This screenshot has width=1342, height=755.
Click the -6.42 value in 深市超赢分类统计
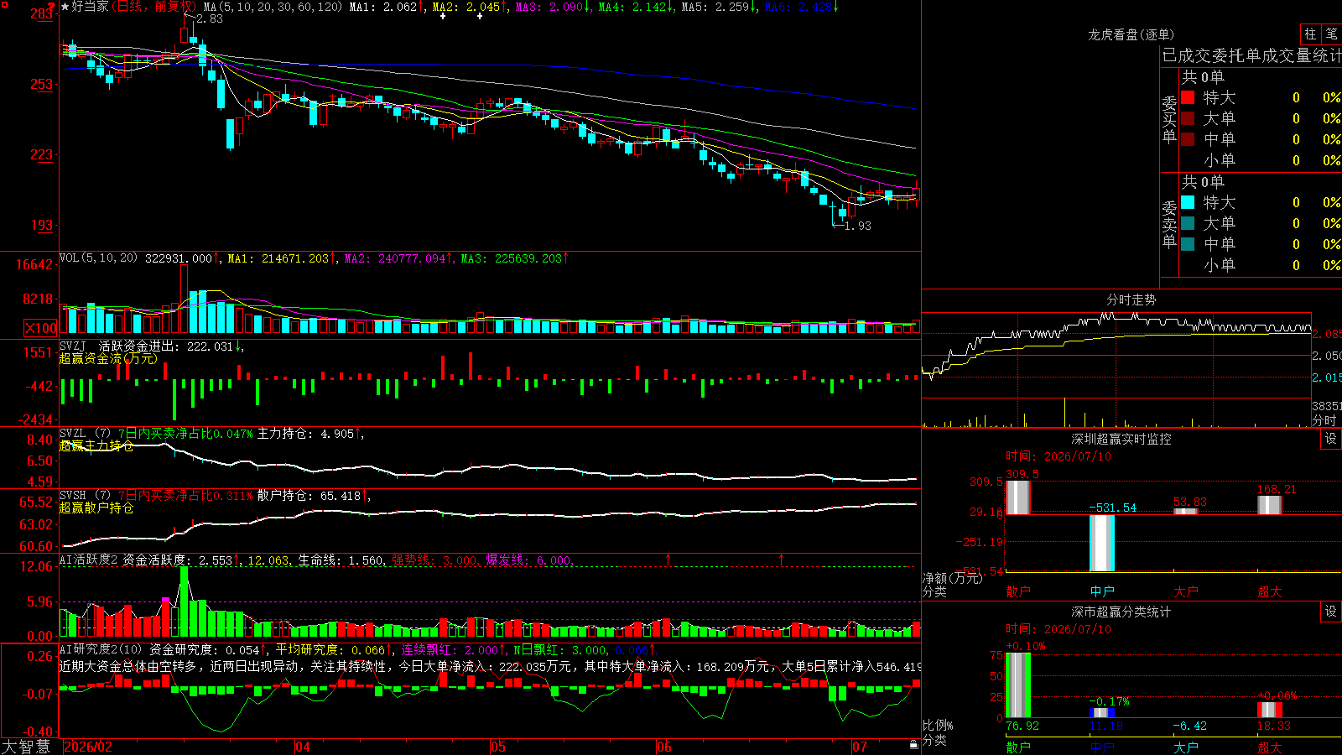1189,726
